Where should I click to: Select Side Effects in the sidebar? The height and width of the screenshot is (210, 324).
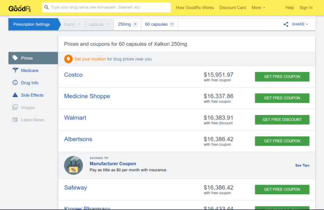(x=33, y=95)
